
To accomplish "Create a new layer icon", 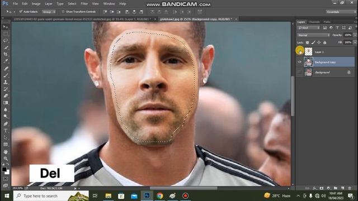I will coord(342,188).
